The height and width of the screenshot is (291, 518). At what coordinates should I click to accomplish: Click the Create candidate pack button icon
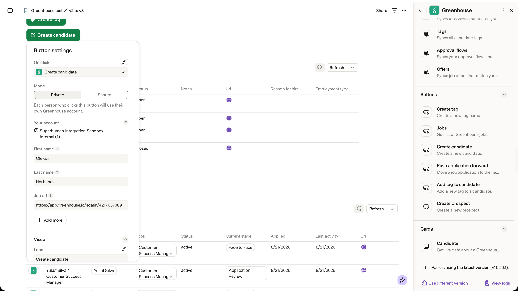[426, 150]
